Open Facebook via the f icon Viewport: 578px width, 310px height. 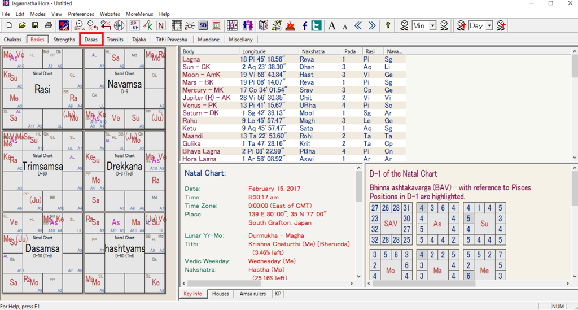tap(304, 25)
